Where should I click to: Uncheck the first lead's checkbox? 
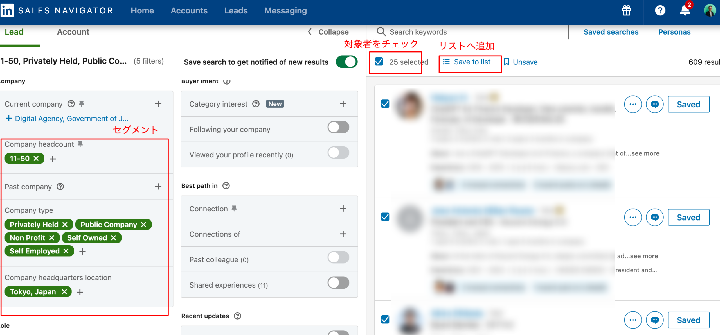tap(385, 104)
